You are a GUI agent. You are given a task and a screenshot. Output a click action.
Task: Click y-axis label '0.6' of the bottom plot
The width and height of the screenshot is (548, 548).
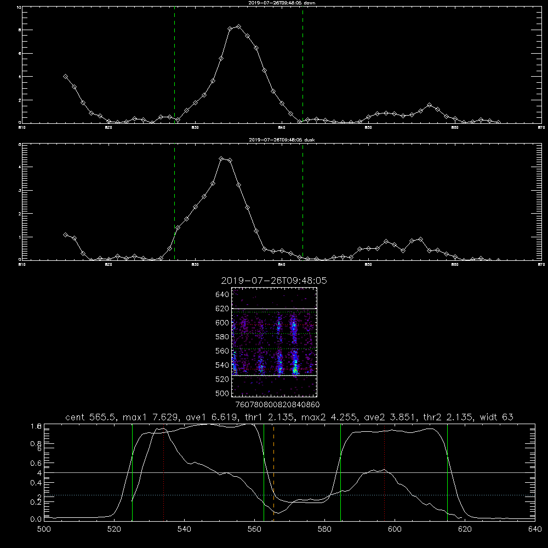click(x=36, y=463)
